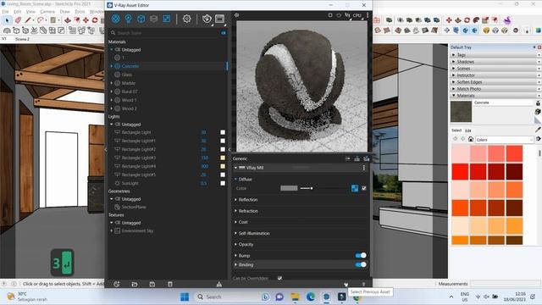The width and height of the screenshot is (542, 305).
Task: Open File Explorer from taskbar
Action: click(296, 297)
